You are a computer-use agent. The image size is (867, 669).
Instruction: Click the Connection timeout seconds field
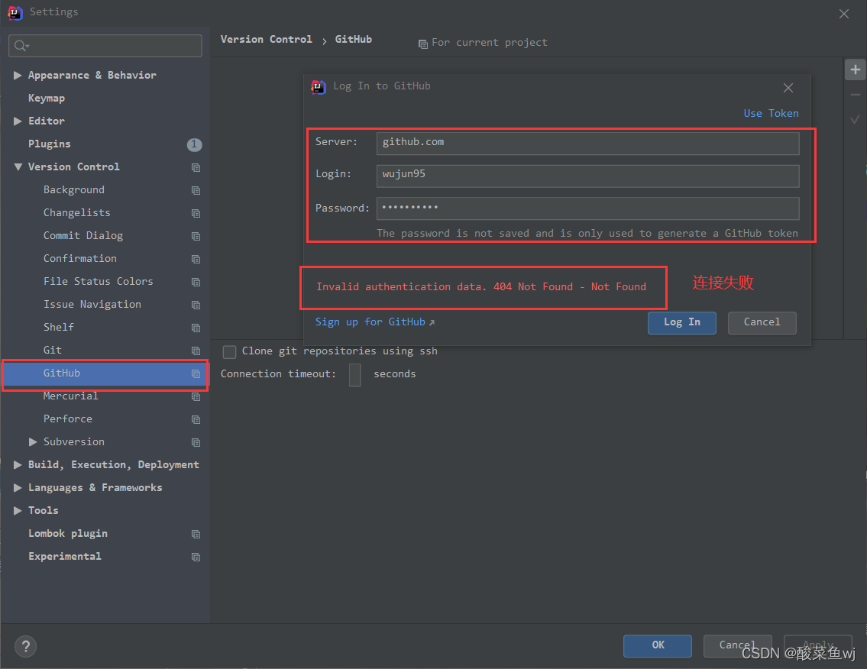pos(355,375)
